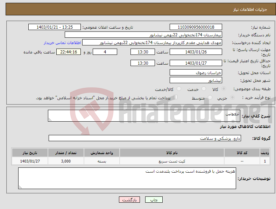Click the ردیف column header

(x=265, y=153)
